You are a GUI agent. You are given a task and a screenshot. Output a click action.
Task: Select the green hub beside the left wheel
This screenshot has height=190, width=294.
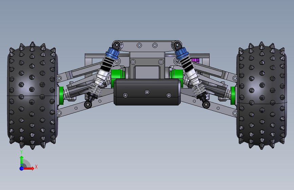point(61,95)
